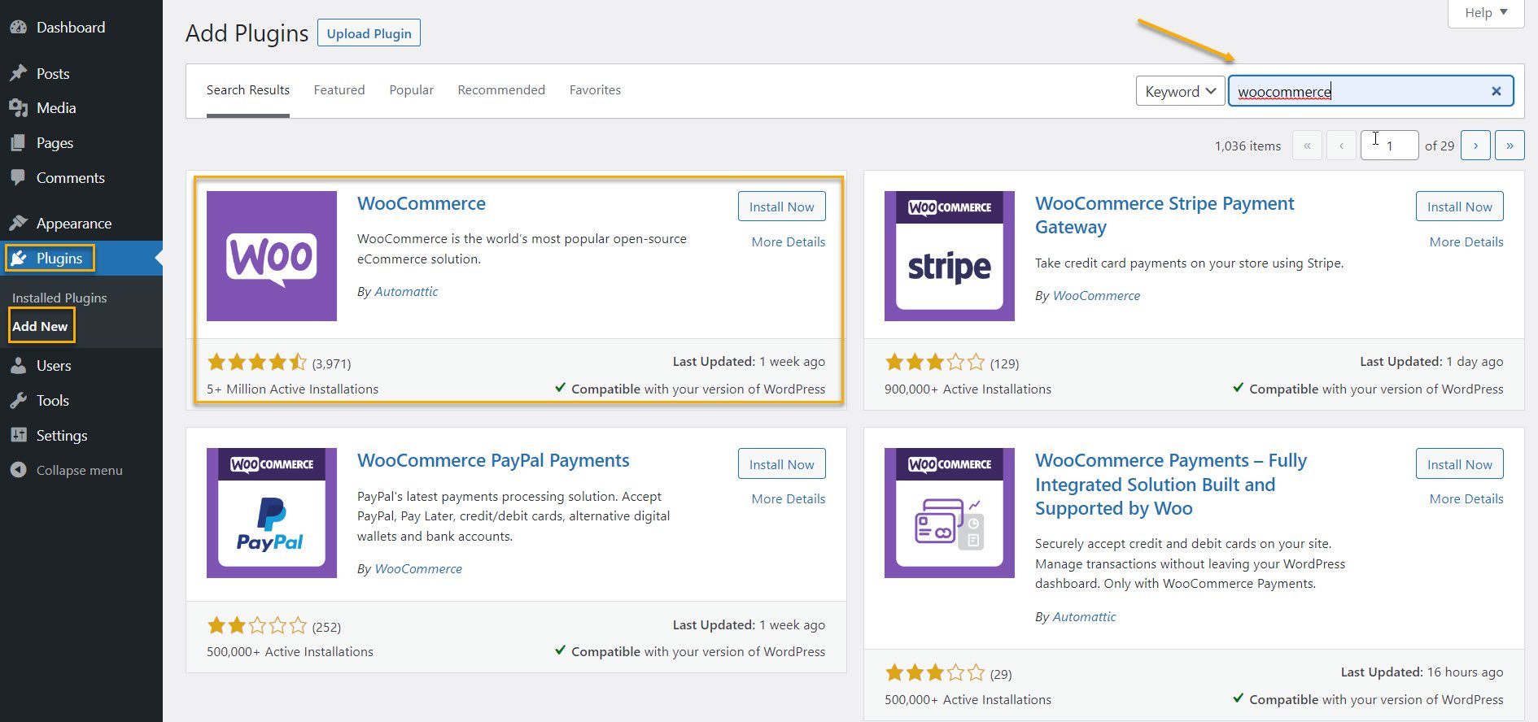The image size is (1538, 722).
Task: Jump to last page of results
Action: (x=1510, y=146)
